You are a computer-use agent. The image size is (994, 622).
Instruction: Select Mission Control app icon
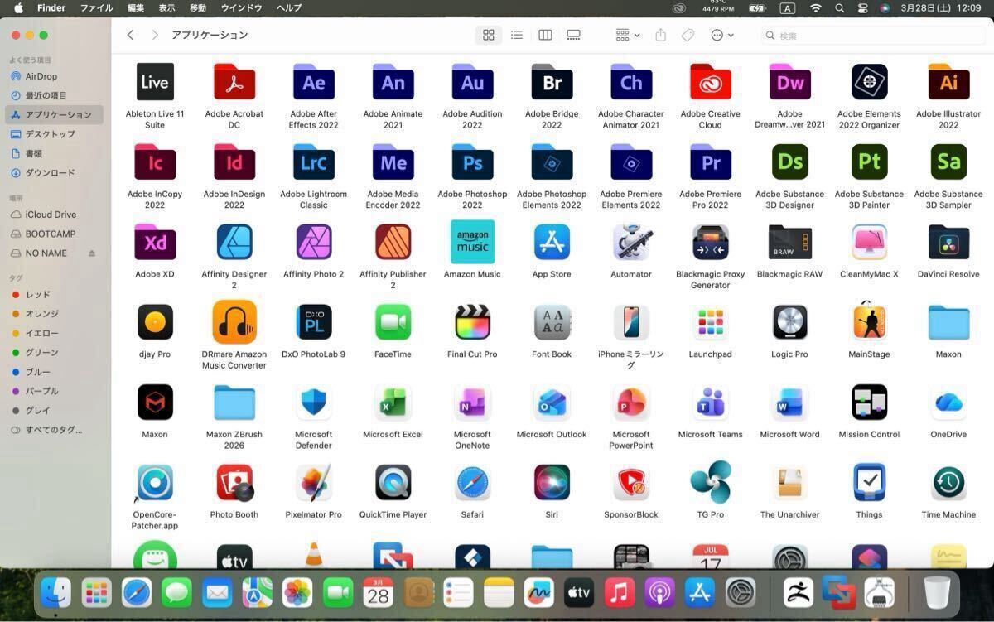pos(869,403)
